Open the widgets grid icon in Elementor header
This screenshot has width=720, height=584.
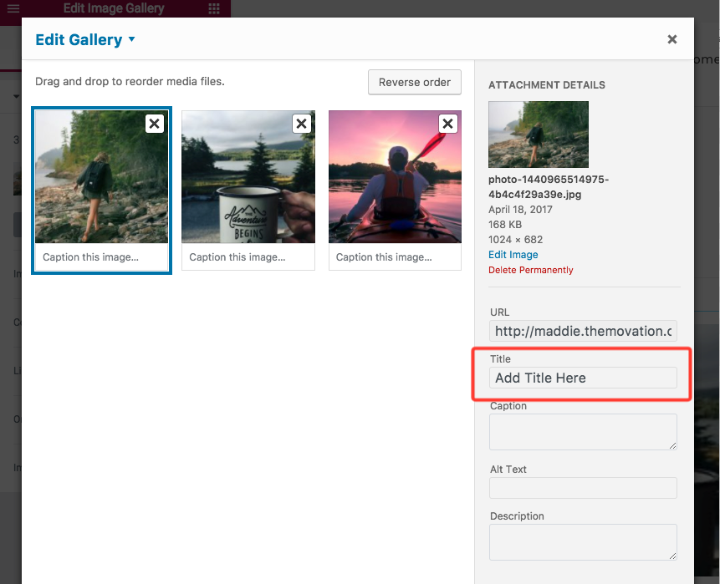tap(213, 8)
